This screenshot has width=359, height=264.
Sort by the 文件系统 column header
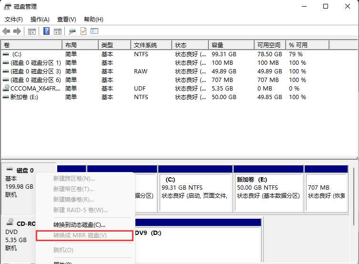coord(145,45)
